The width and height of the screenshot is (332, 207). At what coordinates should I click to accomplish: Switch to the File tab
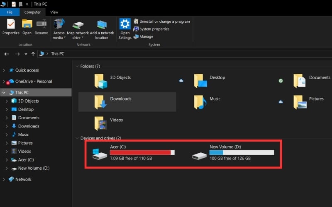[x=10, y=12]
